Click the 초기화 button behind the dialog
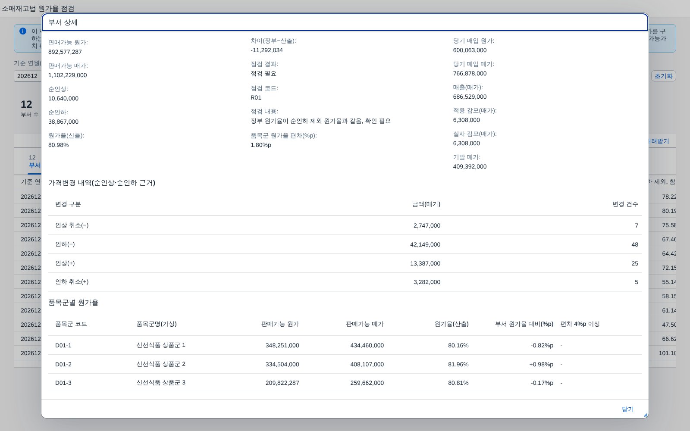690x431 pixels. point(663,76)
